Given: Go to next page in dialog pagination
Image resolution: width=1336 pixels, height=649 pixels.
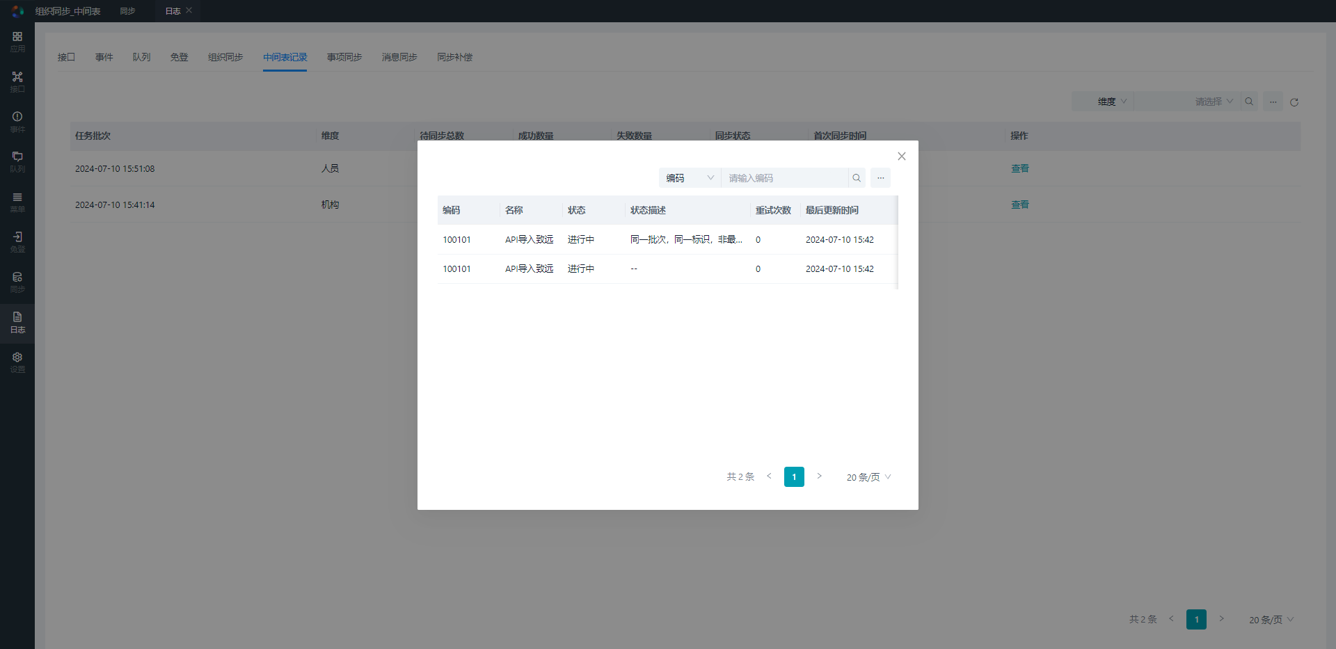Looking at the screenshot, I should (x=820, y=476).
